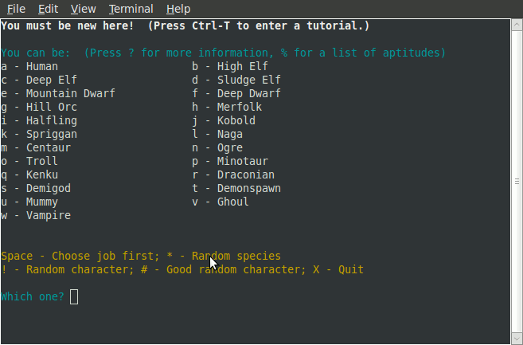Image resolution: width=523 pixels, height=345 pixels.
Task: Click the "e - Mountain Dwarf" line
Action: [x=58, y=94]
